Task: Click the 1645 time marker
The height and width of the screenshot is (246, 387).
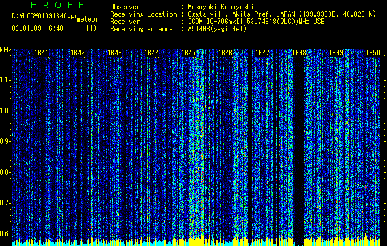Action: pyautogui.click(x=188, y=53)
